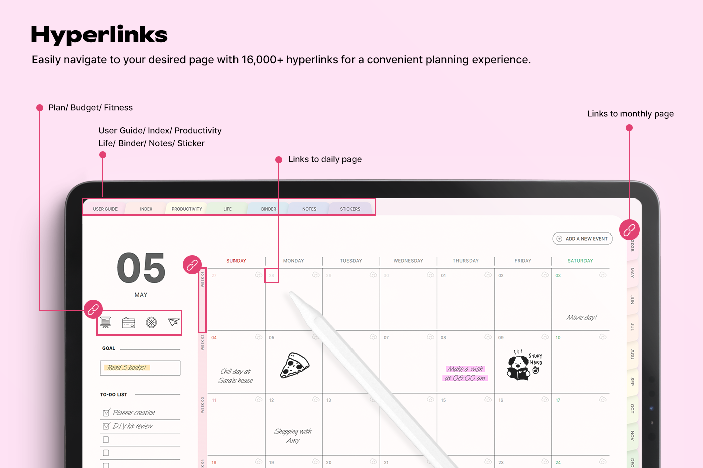The image size is (703, 468).
Task: Jump to the SEP side tab
Action: pyautogui.click(x=632, y=381)
